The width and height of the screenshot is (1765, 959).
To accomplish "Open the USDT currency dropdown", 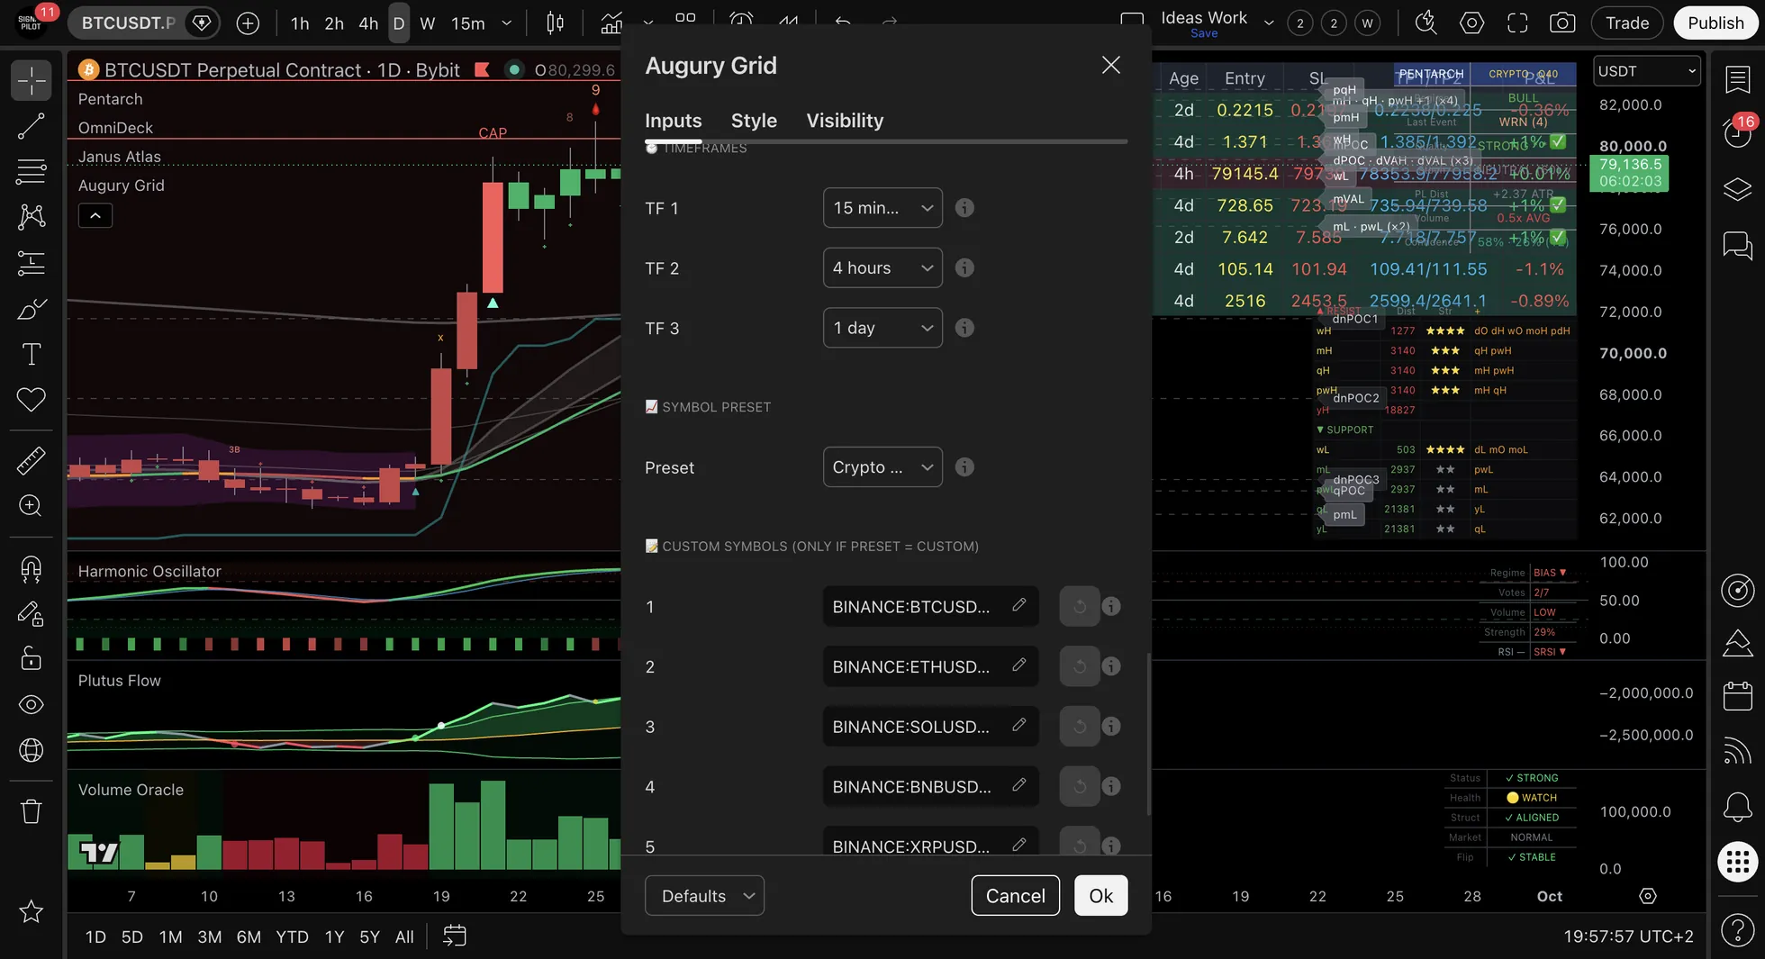I will coord(1647,71).
